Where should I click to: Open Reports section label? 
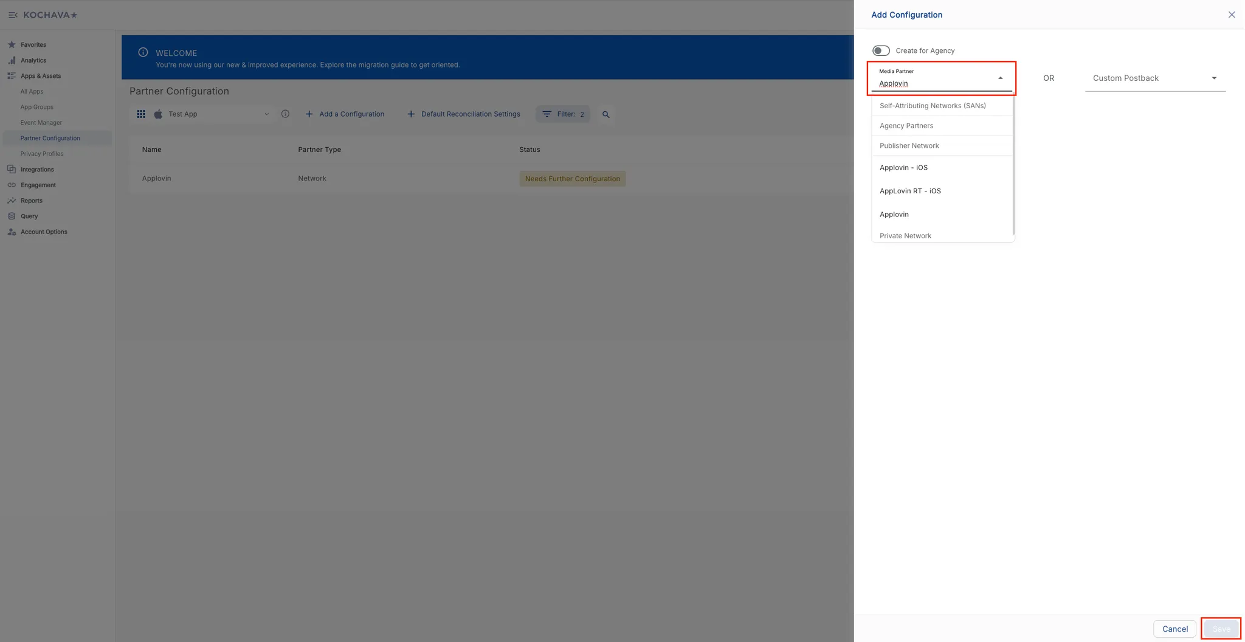(32, 201)
